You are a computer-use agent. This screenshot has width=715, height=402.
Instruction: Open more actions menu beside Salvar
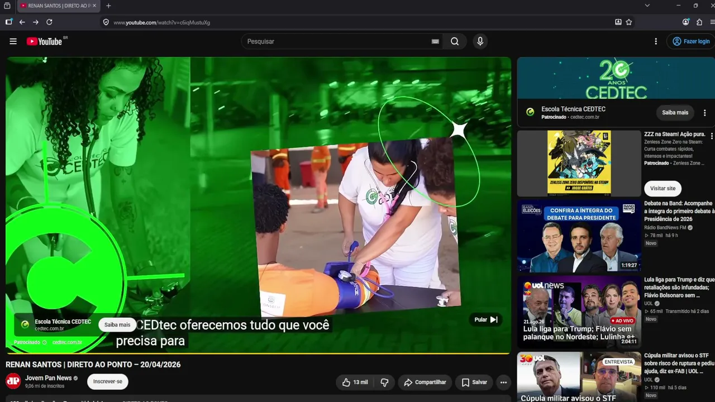coord(503,382)
